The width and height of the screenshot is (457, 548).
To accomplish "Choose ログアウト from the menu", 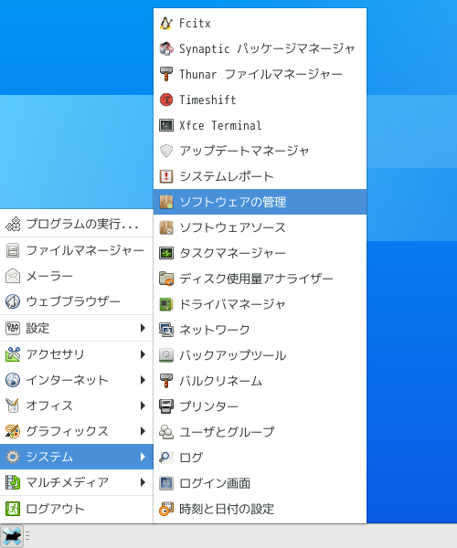I will pos(77,510).
